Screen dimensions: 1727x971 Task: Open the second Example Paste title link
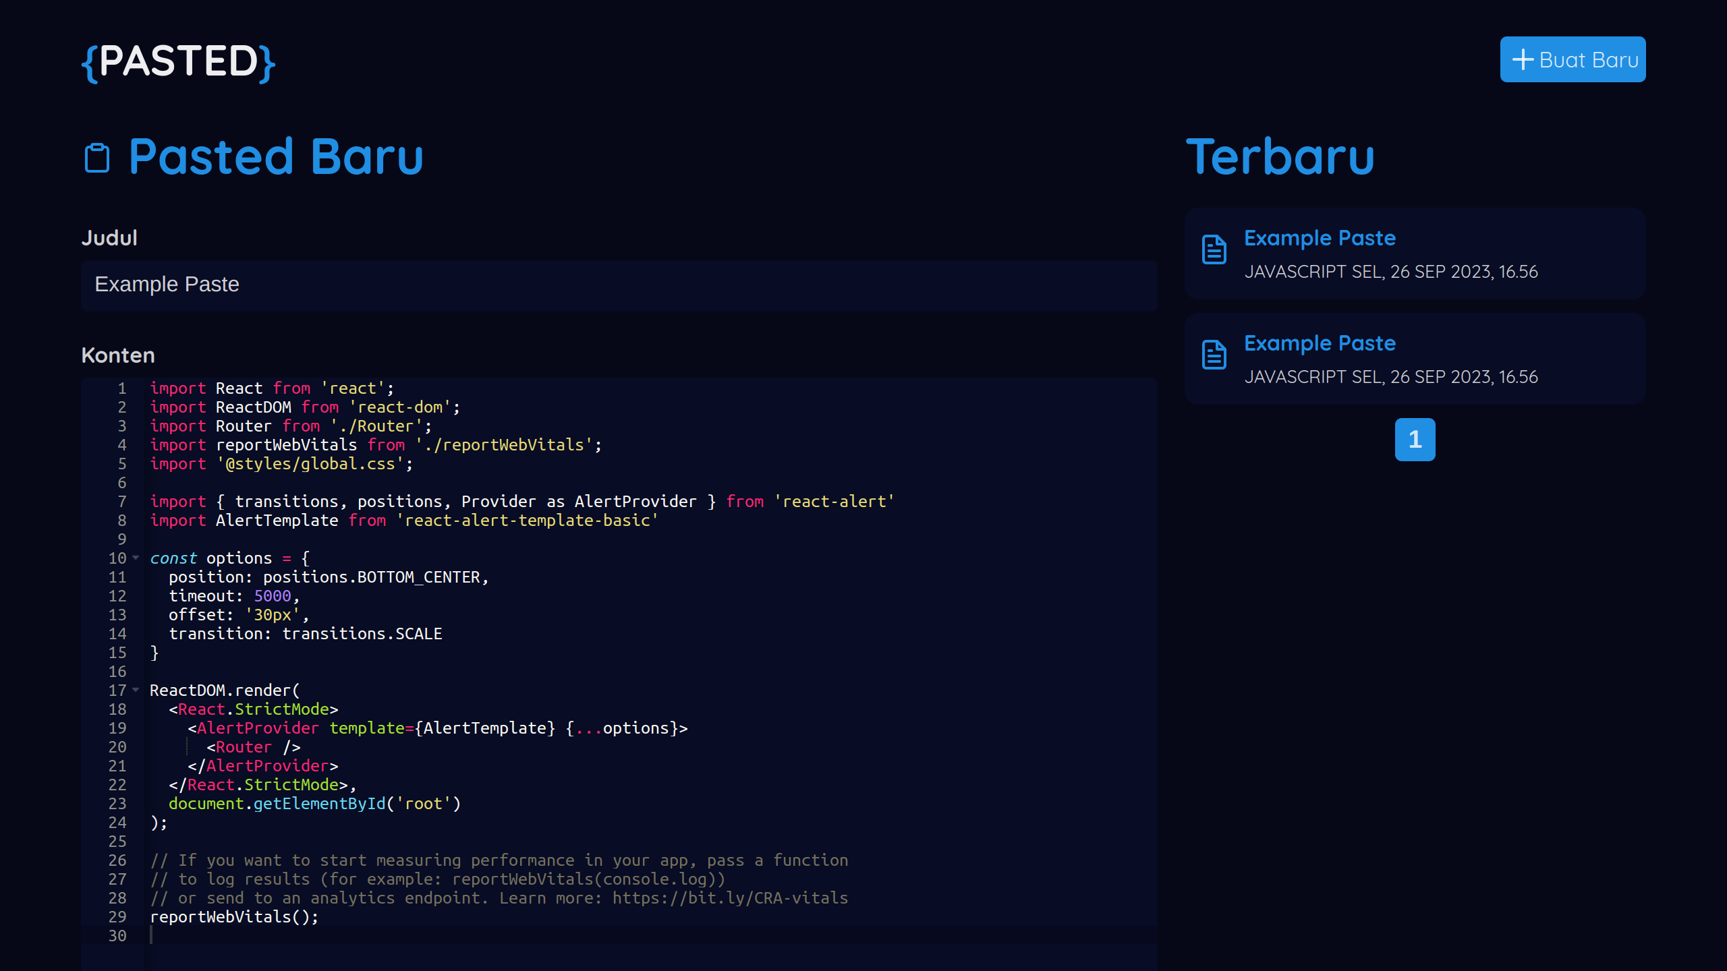point(1320,343)
